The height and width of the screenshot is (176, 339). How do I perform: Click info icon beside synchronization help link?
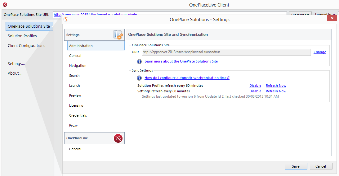(x=139, y=78)
